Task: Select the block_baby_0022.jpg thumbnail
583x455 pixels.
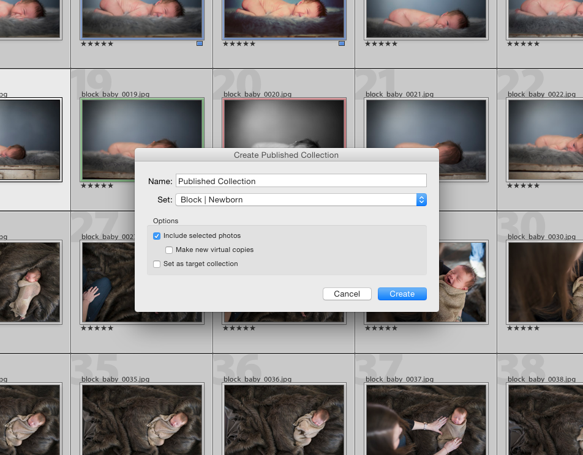Action: coord(544,139)
